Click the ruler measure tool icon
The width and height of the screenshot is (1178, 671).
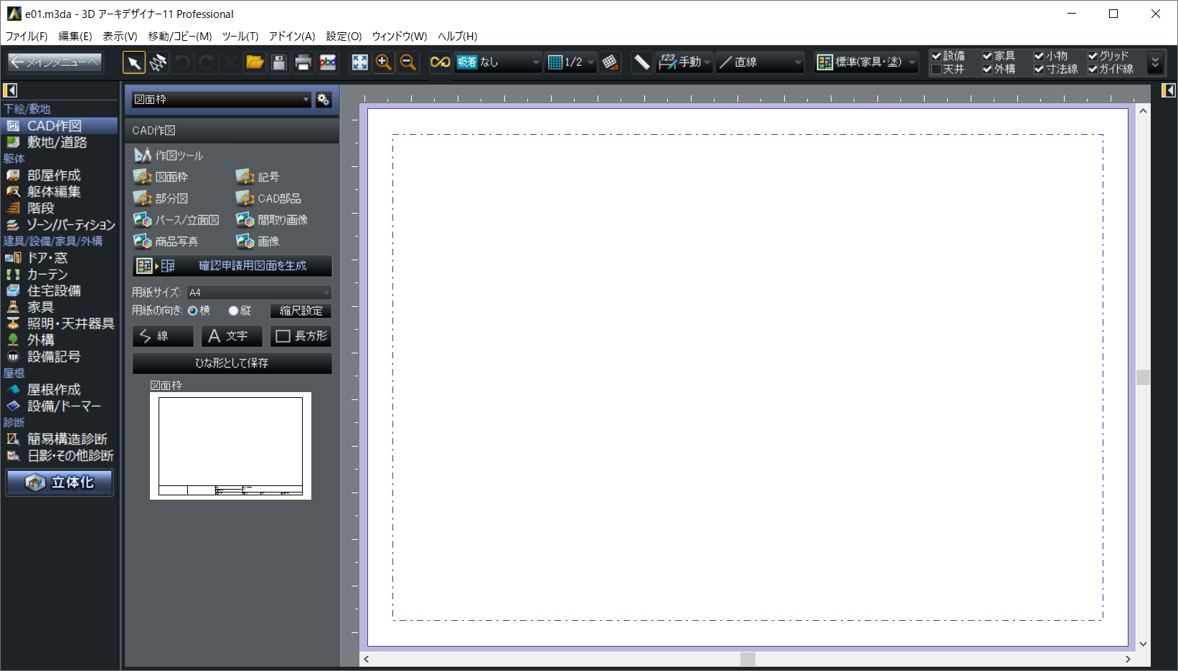(x=641, y=63)
